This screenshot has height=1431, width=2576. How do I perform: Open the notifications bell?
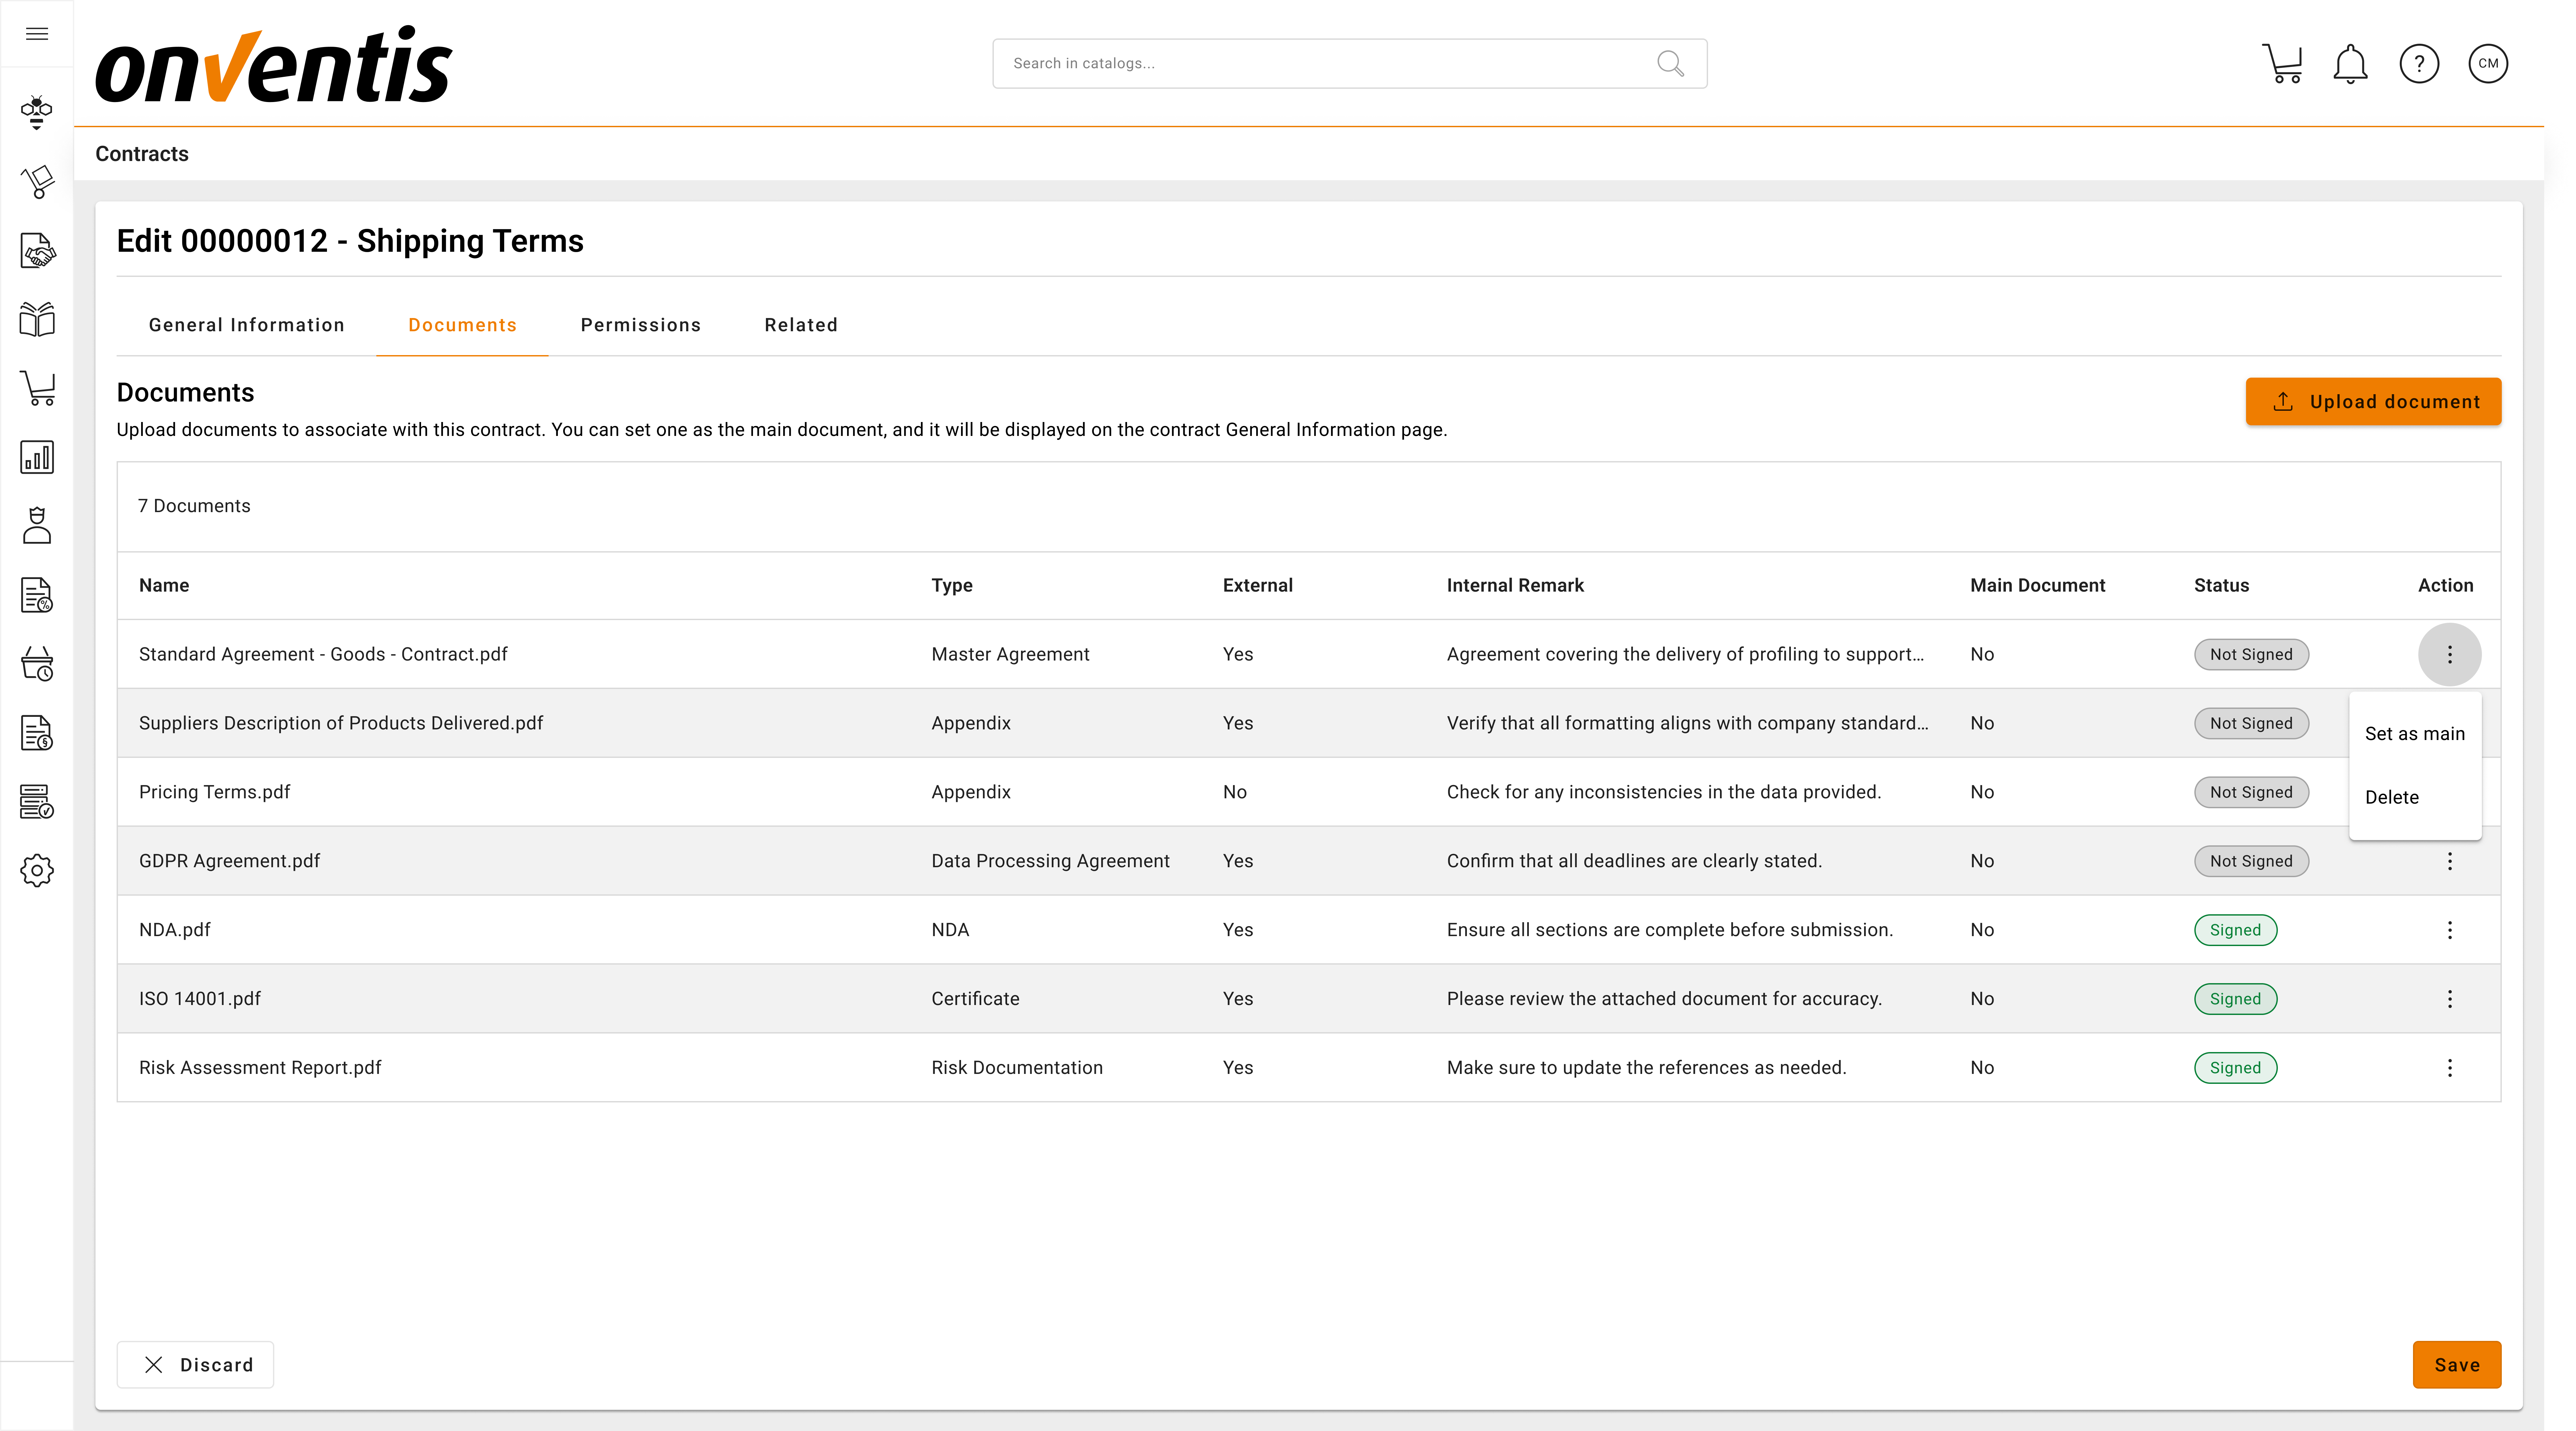coord(2350,63)
